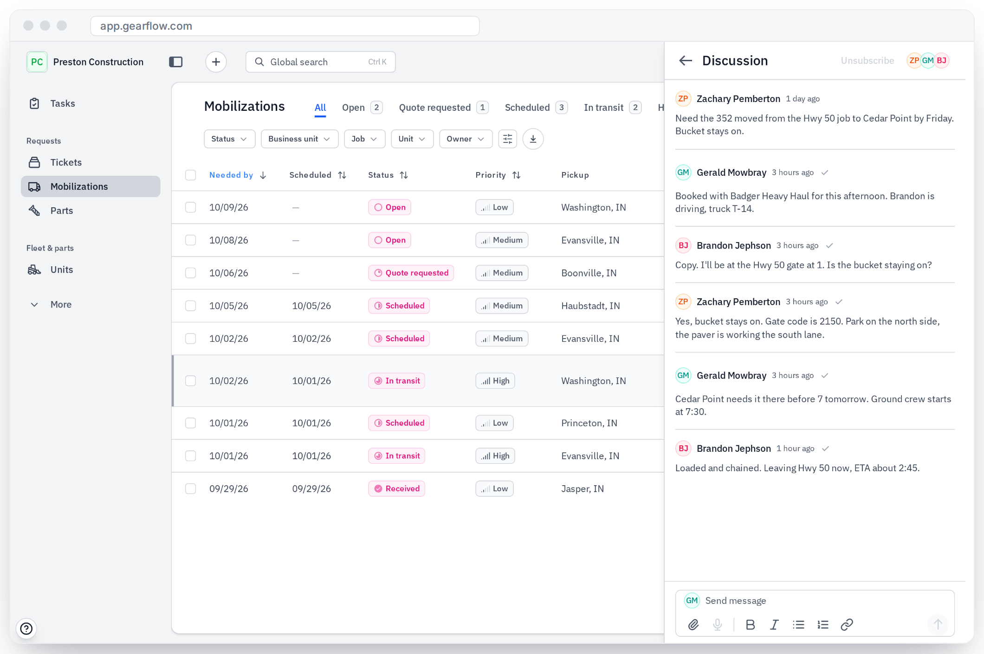Viewport: 984px width, 654px height.
Task: Click the Preston Construction workspace name
Action: tap(98, 62)
